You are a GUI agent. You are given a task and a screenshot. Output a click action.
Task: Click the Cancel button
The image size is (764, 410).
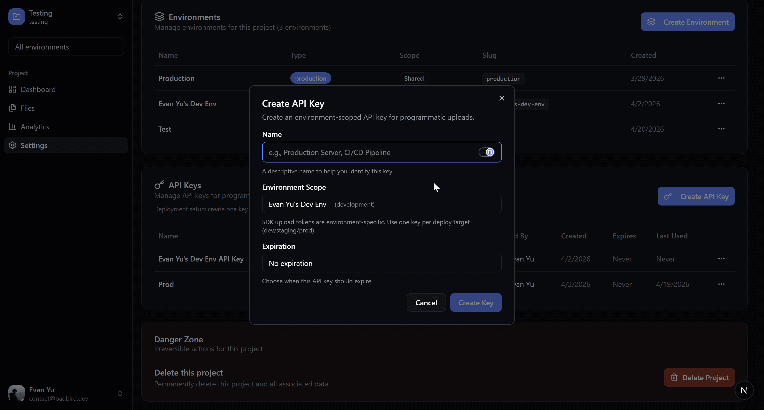coord(426,303)
